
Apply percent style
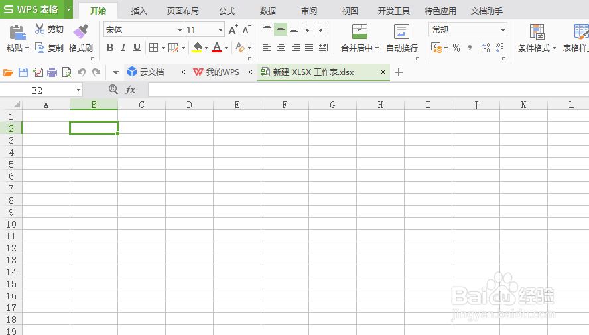click(456, 48)
